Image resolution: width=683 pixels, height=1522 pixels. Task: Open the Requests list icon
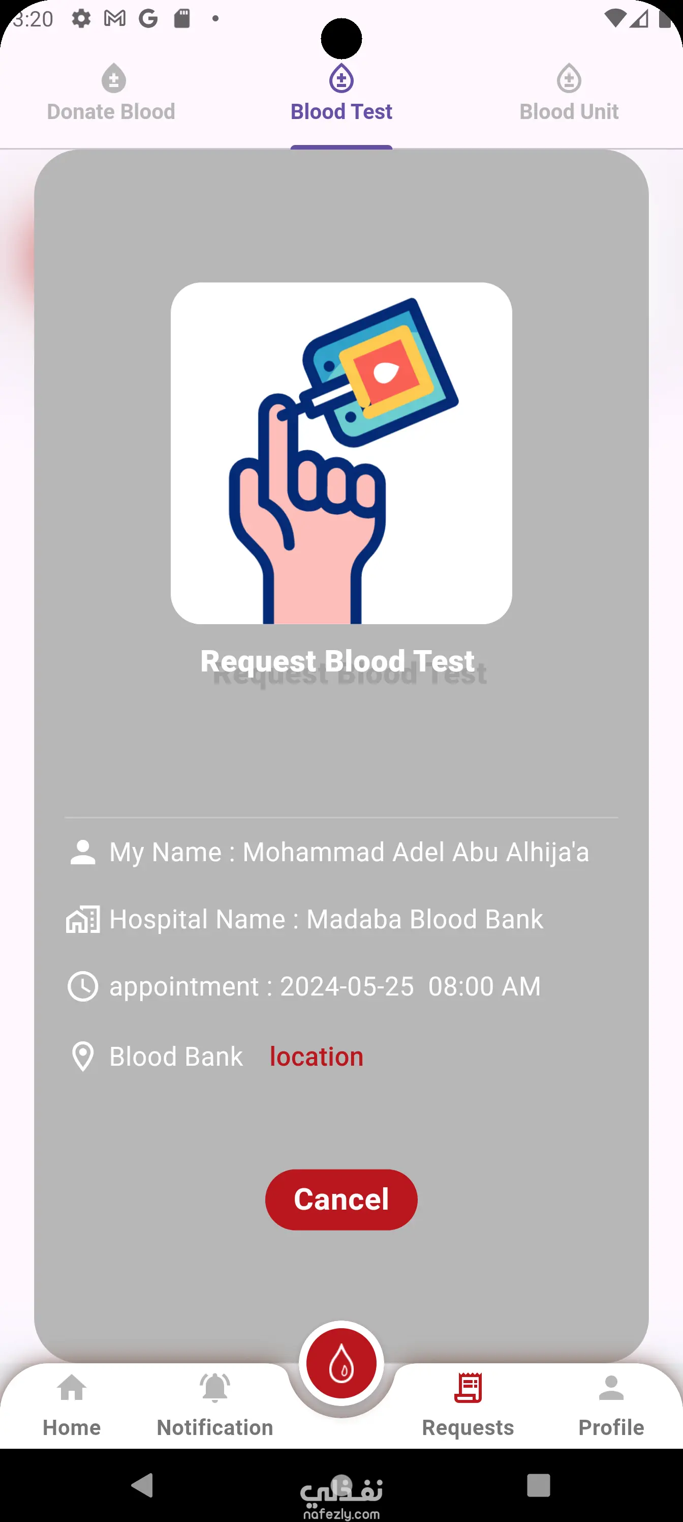click(x=468, y=1388)
